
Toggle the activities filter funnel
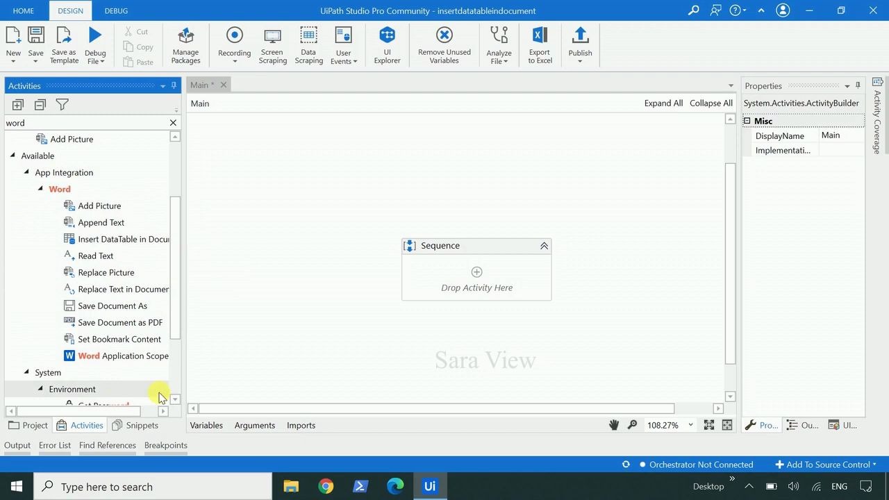pos(62,104)
